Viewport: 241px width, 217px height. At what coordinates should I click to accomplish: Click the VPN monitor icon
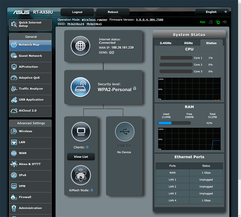14,186
